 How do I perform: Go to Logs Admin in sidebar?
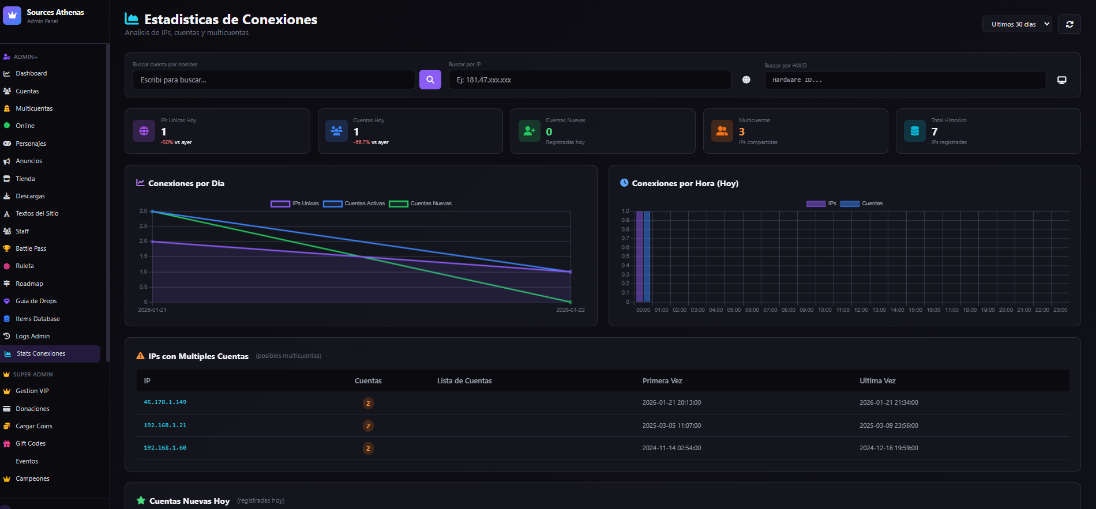pos(32,336)
